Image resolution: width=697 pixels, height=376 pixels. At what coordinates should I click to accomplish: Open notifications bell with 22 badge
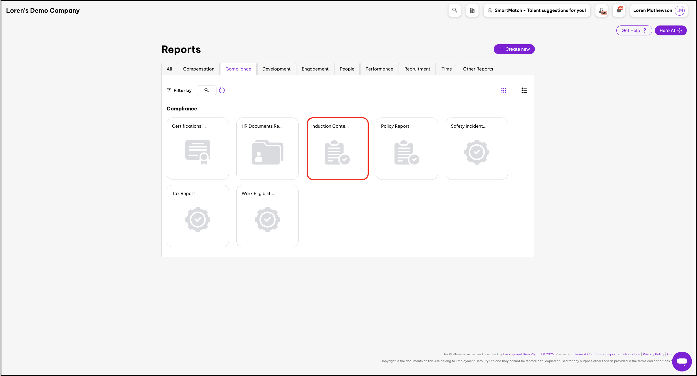[619, 10]
